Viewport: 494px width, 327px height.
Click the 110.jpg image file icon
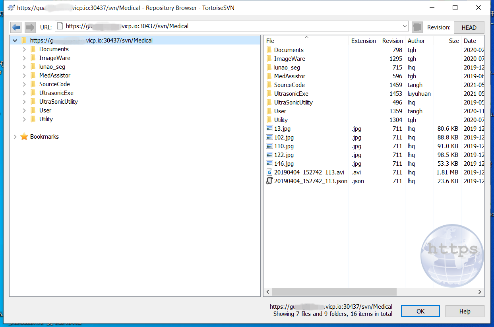click(x=269, y=146)
